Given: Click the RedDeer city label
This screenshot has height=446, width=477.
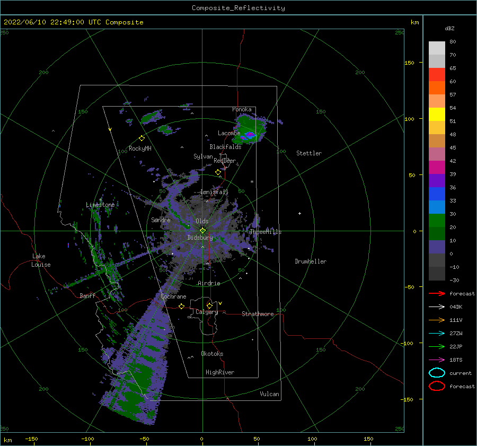Looking at the screenshot, I should [225, 161].
